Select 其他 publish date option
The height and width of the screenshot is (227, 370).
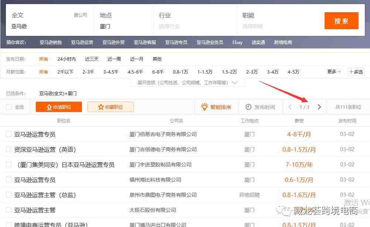click(157, 59)
